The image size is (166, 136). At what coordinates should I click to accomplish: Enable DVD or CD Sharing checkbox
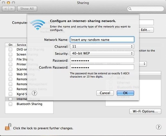tap(10, 50)
